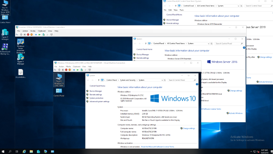
Task: Click red Shut Down icon in Windows 10 VM toolbar
Action: tap(66, 70)
